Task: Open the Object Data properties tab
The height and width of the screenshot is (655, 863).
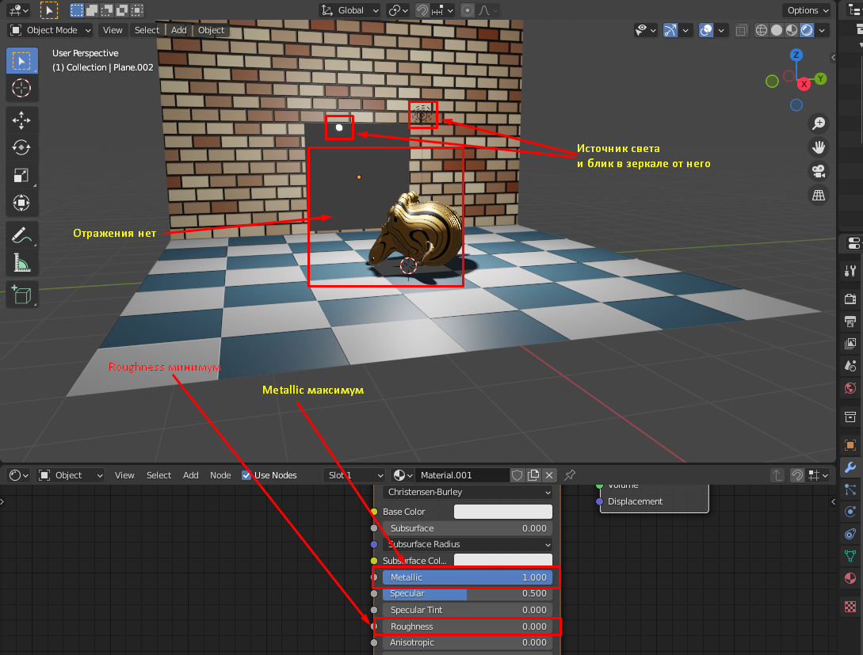Action: click(x=850, y=556)
